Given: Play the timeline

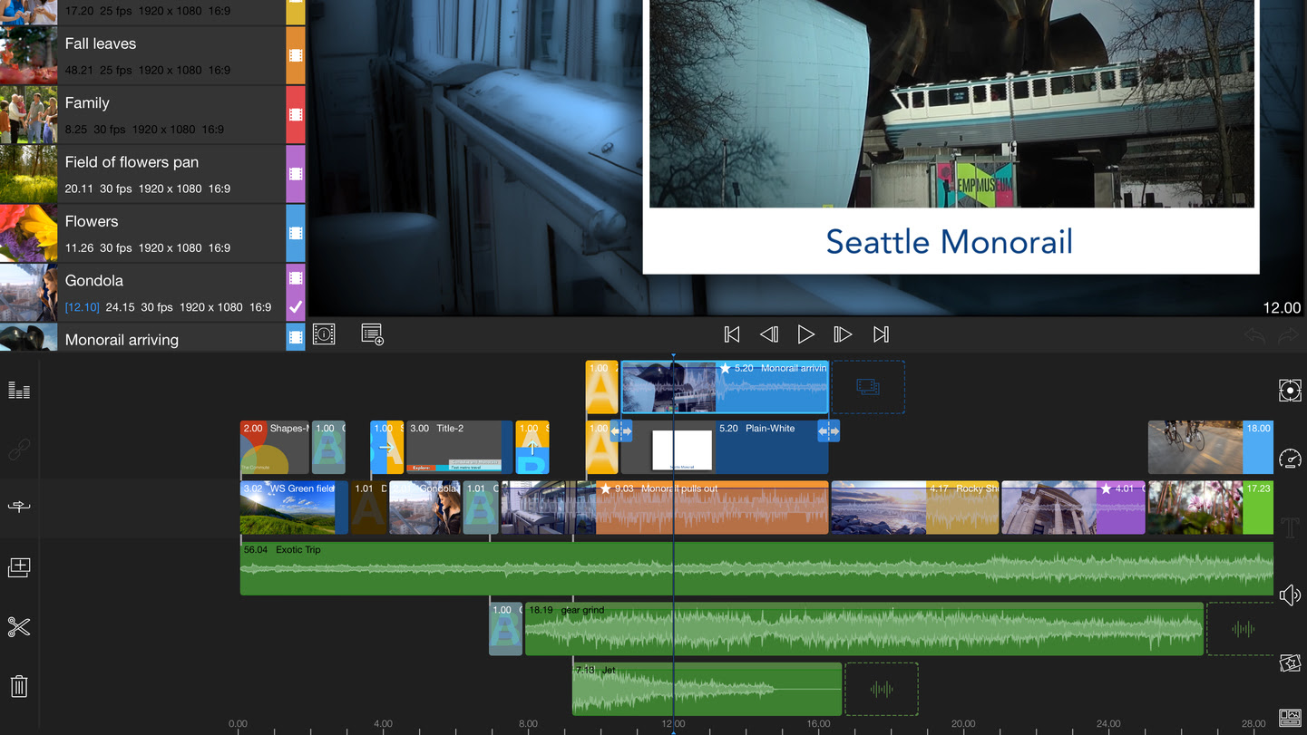Looking at the screenshot, I should (x=805, y=334).
